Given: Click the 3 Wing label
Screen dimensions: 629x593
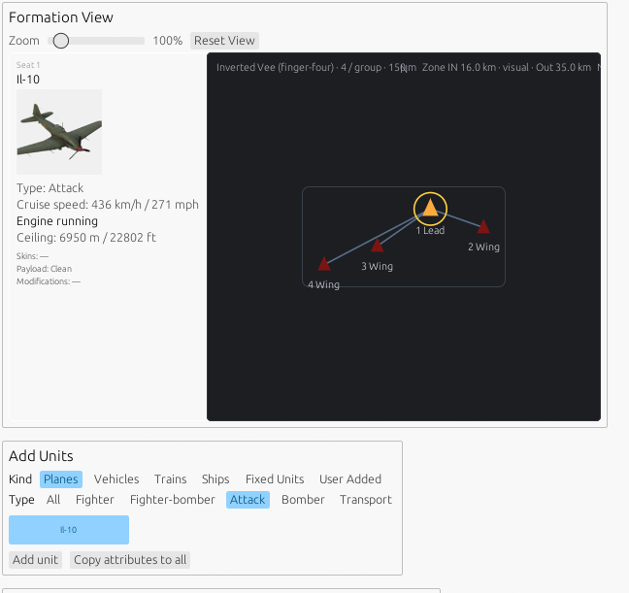Looking at the screenshot, I should pos(377,266).
